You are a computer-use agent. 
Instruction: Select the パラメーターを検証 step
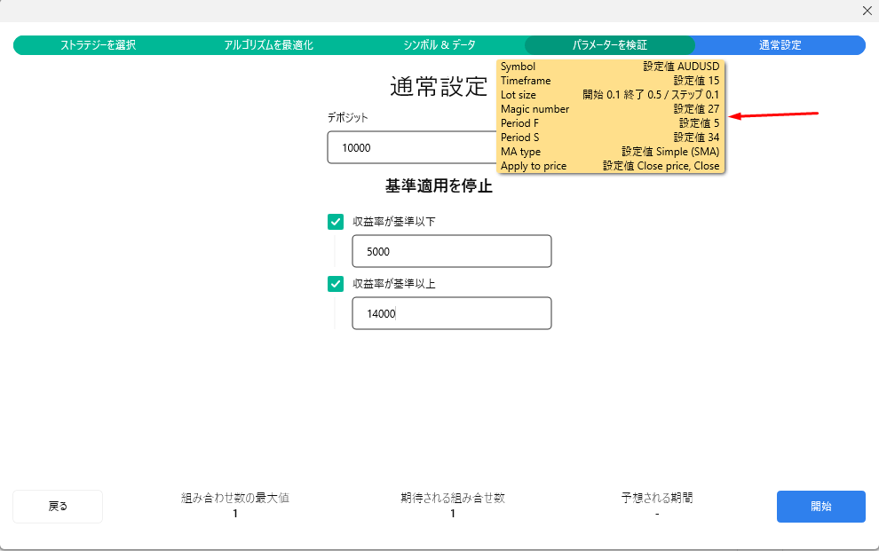(610, 45)
